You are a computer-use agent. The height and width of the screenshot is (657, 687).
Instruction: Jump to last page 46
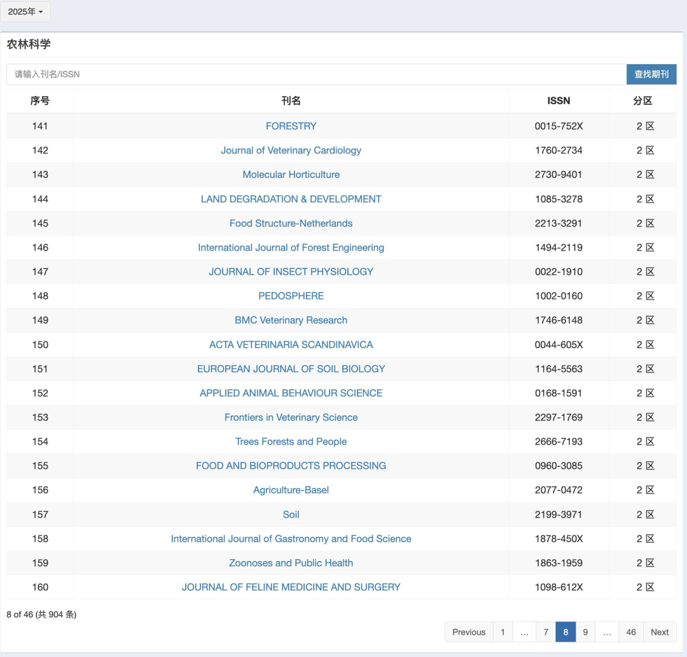[x=631, y=632]
